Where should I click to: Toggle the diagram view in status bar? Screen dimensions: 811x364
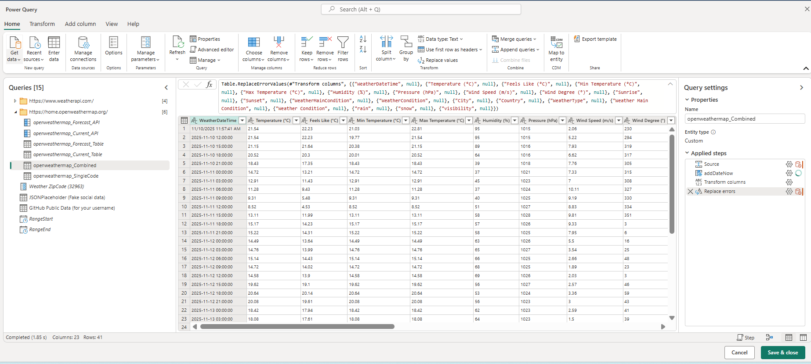click(x=769, y=337)
